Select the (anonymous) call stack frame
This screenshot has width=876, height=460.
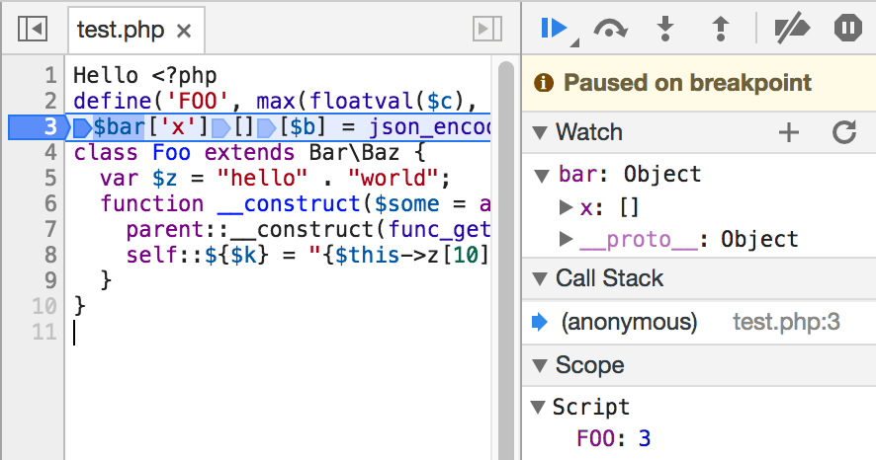coord(629,322)
